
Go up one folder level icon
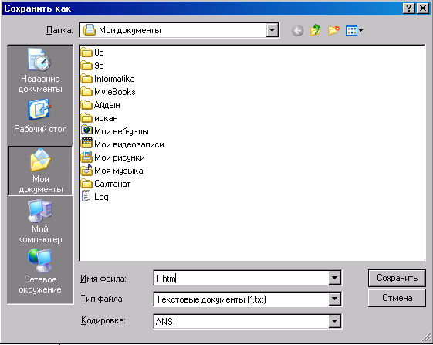tap(315, 30)
